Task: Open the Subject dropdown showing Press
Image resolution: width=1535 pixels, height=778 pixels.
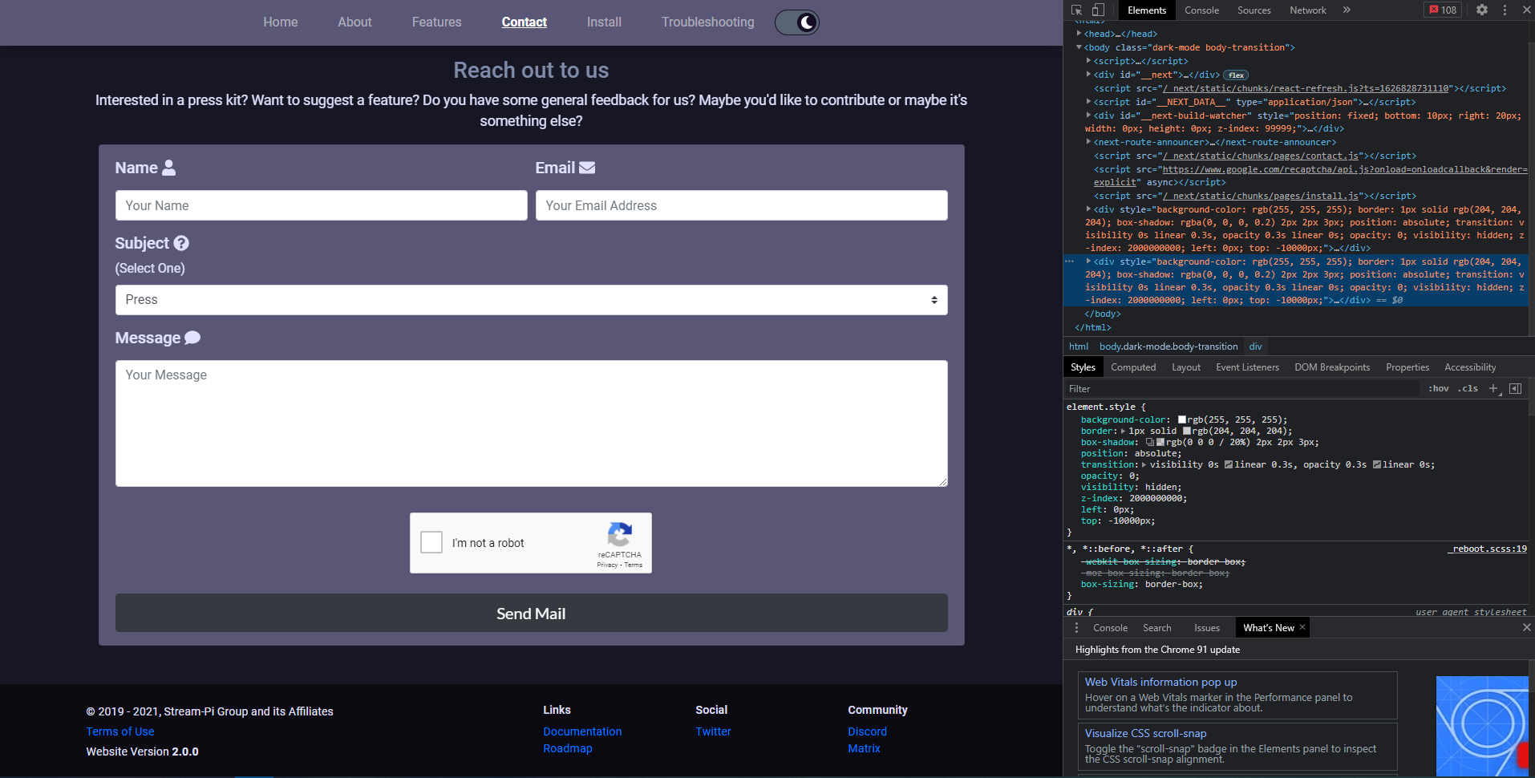Action: 531,300
